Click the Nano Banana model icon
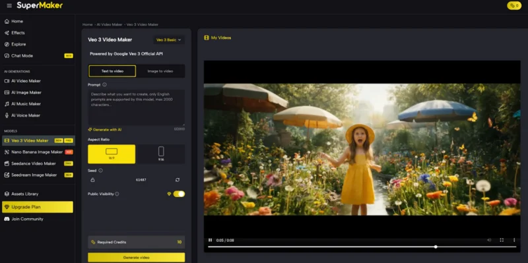Screen dimensions: 528x263 tap(7, 152)
